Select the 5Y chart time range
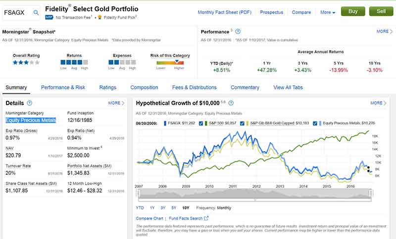 coord(173,208)
